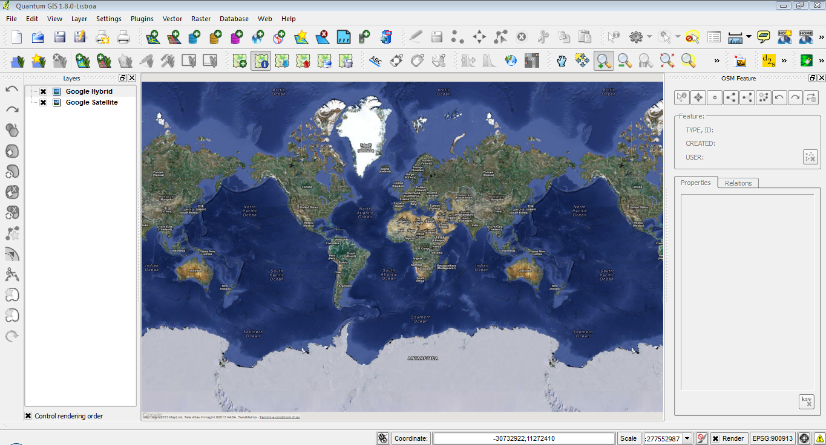This screenshot has width=826, height=445.
Task: Open the Vector menu
Action: 172,19
